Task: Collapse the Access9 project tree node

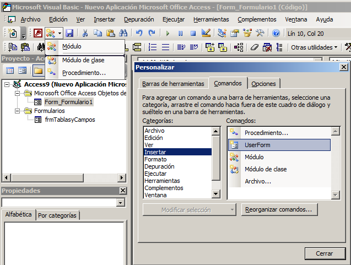Action: pos(7,84)
